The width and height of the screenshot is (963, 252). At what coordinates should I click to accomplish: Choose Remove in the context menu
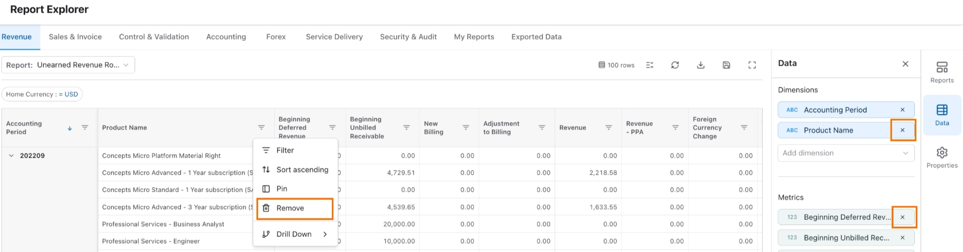pos(295,208)
